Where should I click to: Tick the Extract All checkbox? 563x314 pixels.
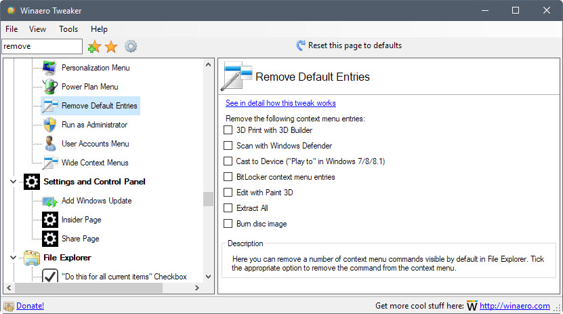tap(228, 208)
